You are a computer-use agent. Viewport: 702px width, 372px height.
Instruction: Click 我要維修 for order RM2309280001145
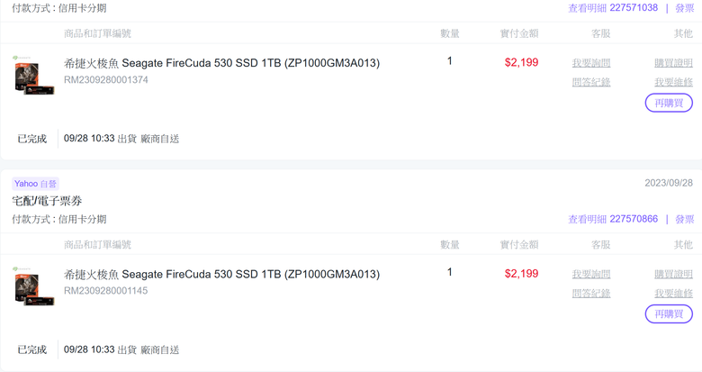tap(673, 293)
